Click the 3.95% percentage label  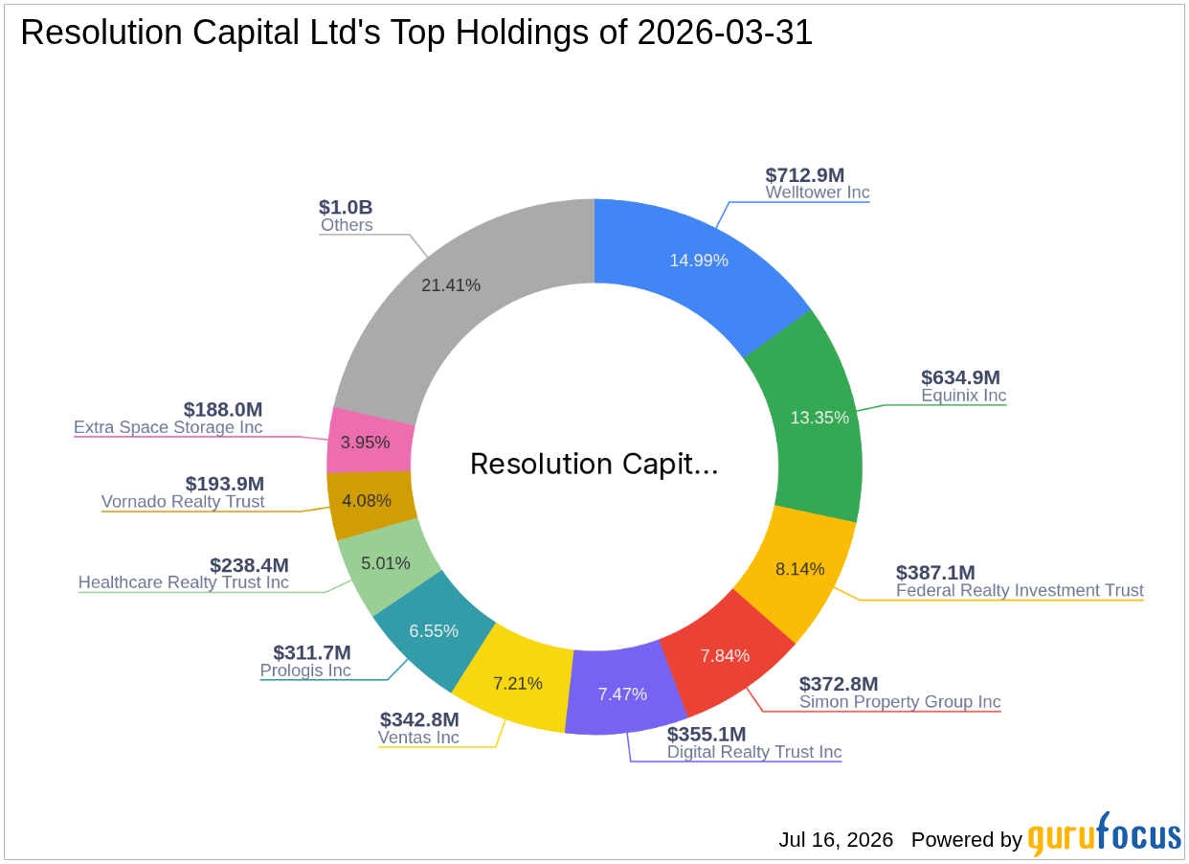[x=366, y=443]
